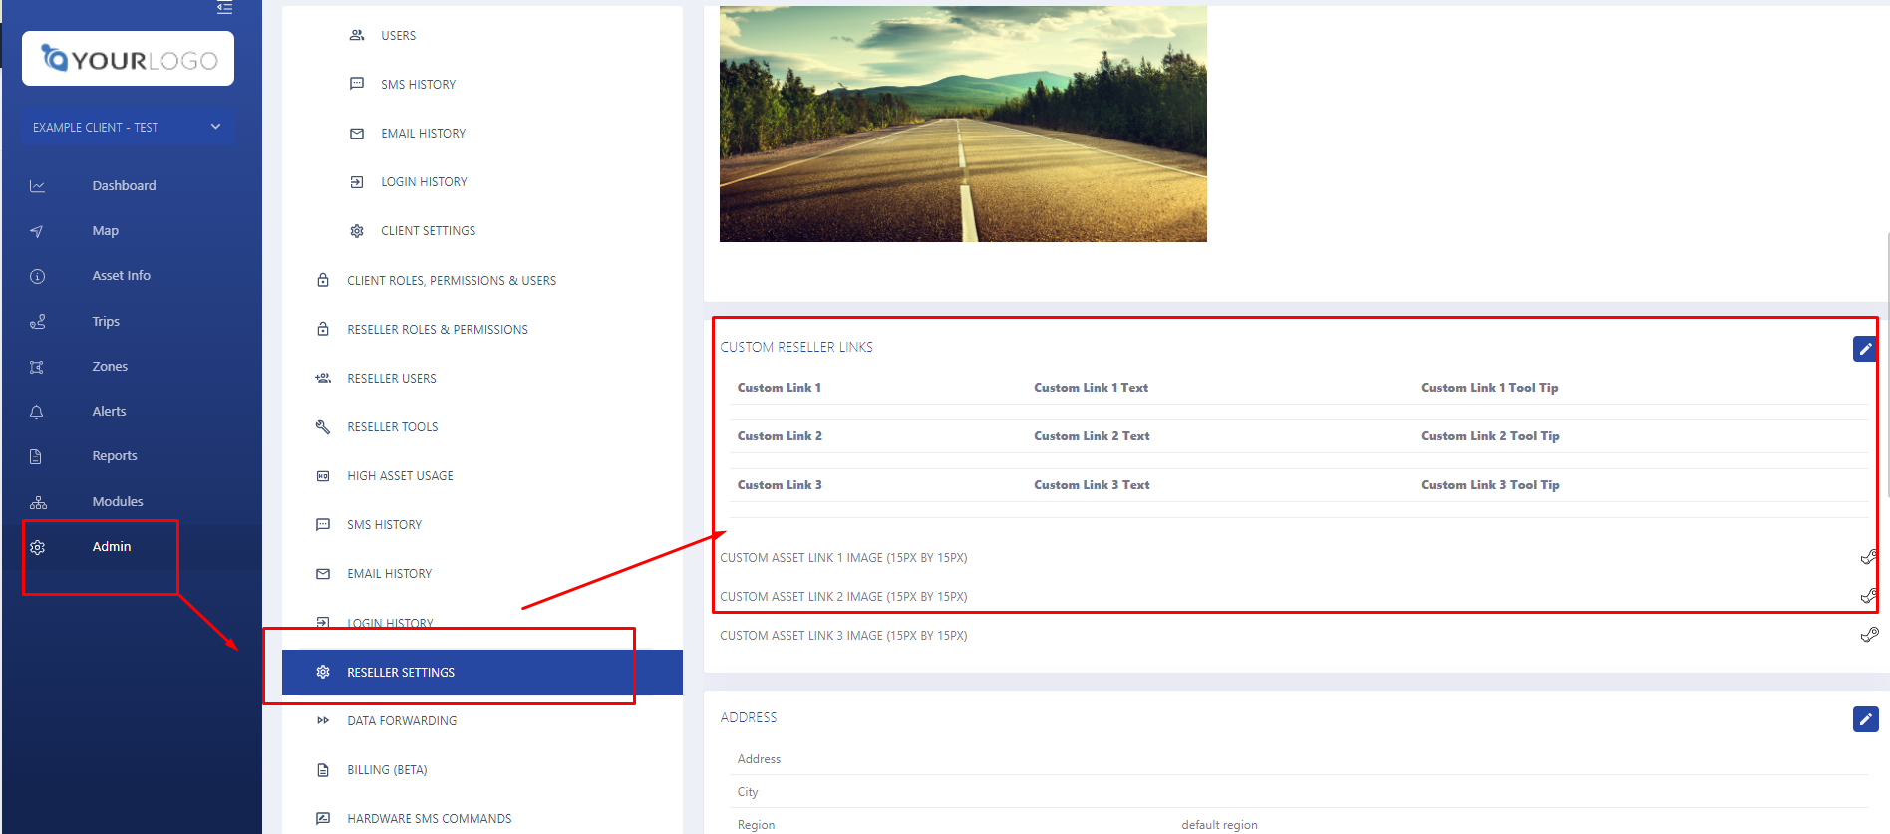This screenshot has height=834, width=1890.
Task: Open Asset Info in sidebar
Action: click(121, 275)
